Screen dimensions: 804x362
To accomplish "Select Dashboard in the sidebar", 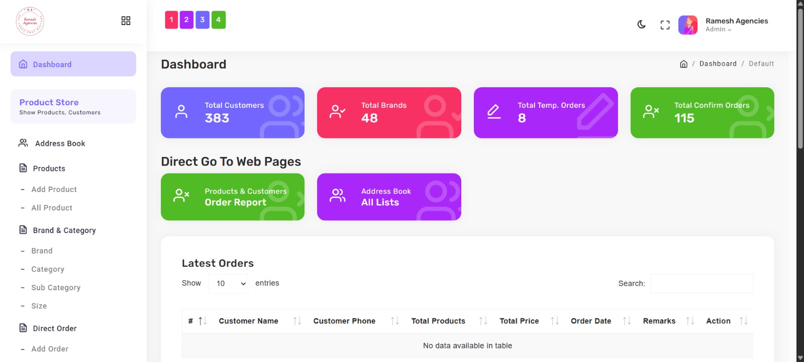I will pos(73,64).
